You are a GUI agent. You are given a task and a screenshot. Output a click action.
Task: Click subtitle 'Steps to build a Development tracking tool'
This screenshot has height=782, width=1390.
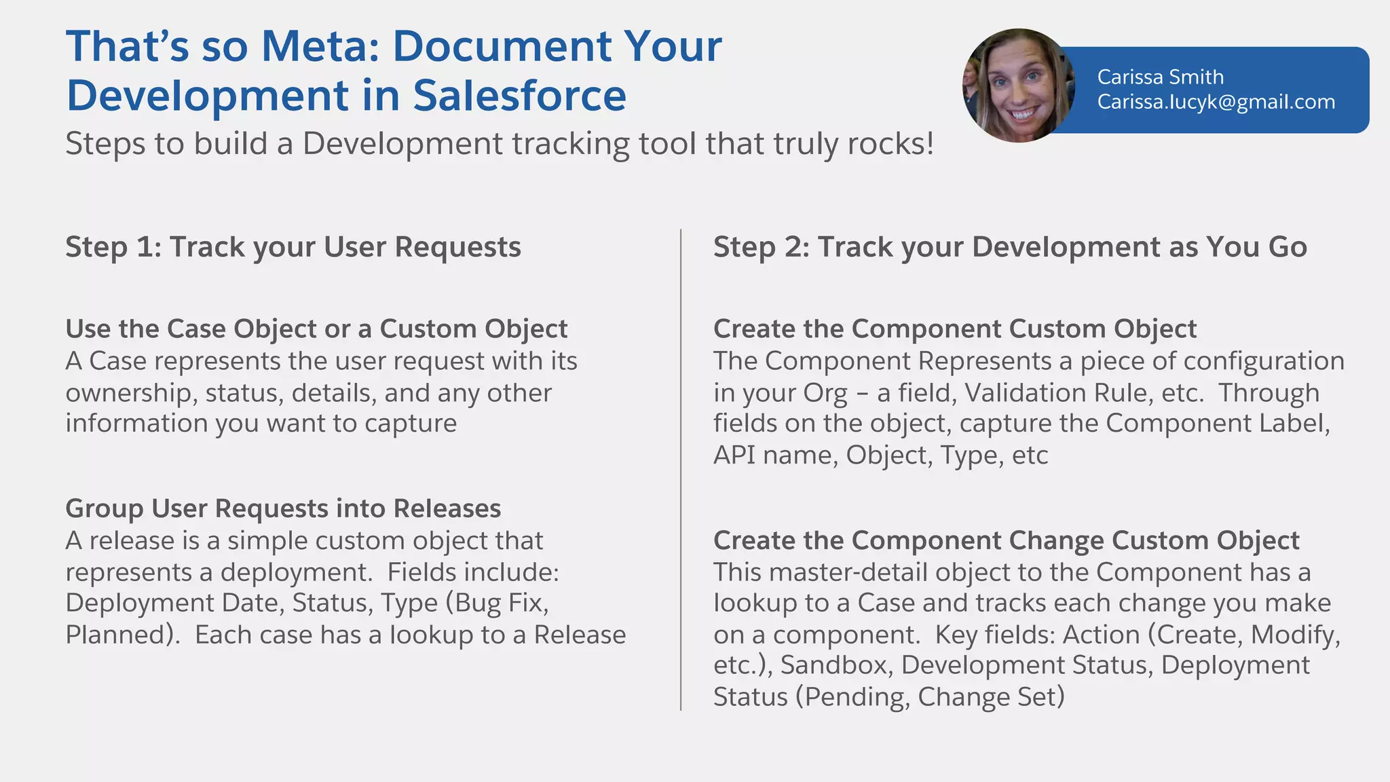click(381, 144)
